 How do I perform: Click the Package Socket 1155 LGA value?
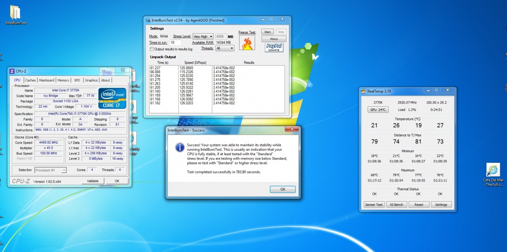tap(66, 101)
